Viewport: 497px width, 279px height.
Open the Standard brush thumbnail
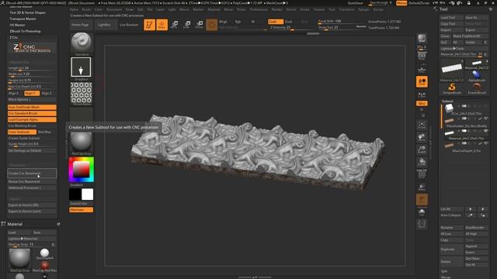(82, 43)
